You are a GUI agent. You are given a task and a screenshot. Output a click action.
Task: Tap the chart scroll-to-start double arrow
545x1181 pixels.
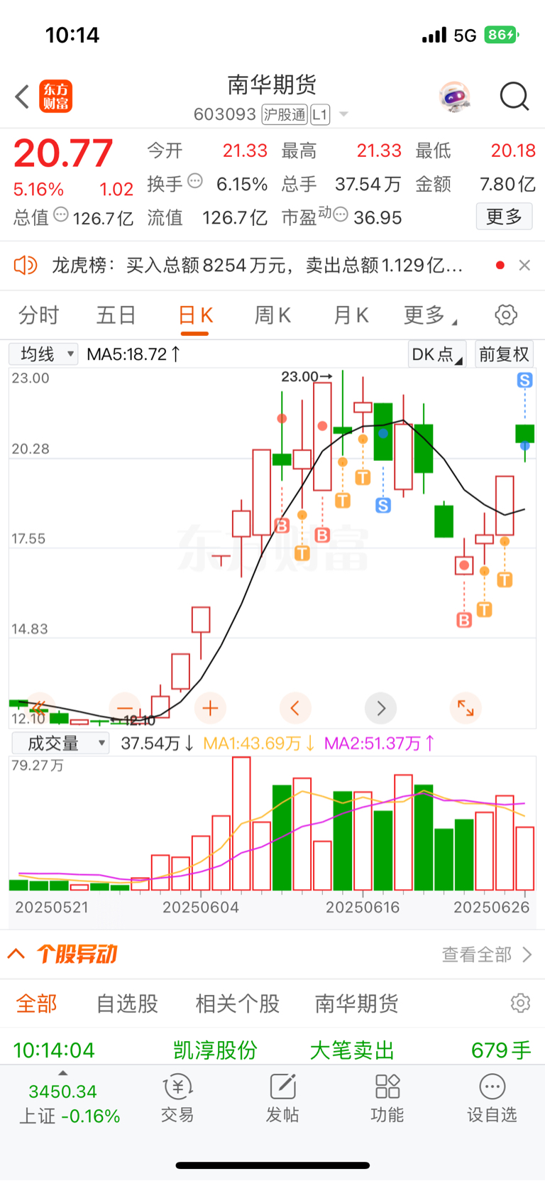pos(38,708)
